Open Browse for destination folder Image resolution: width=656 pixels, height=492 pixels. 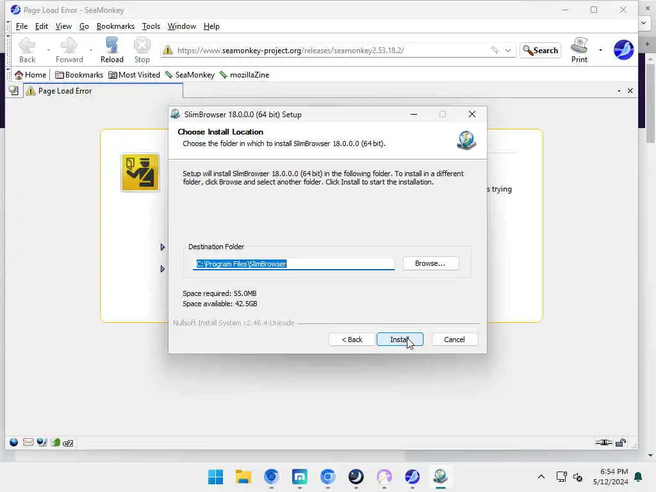430,263
